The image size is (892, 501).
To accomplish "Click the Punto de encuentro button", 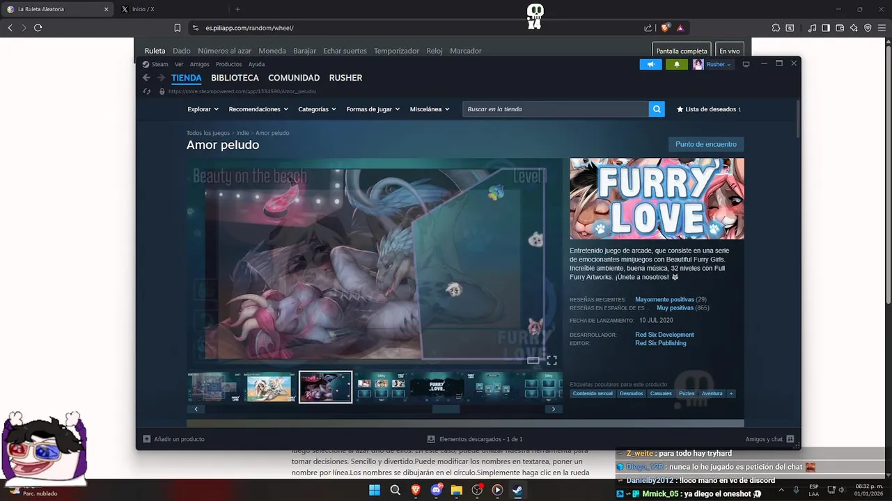I will 706,144.
